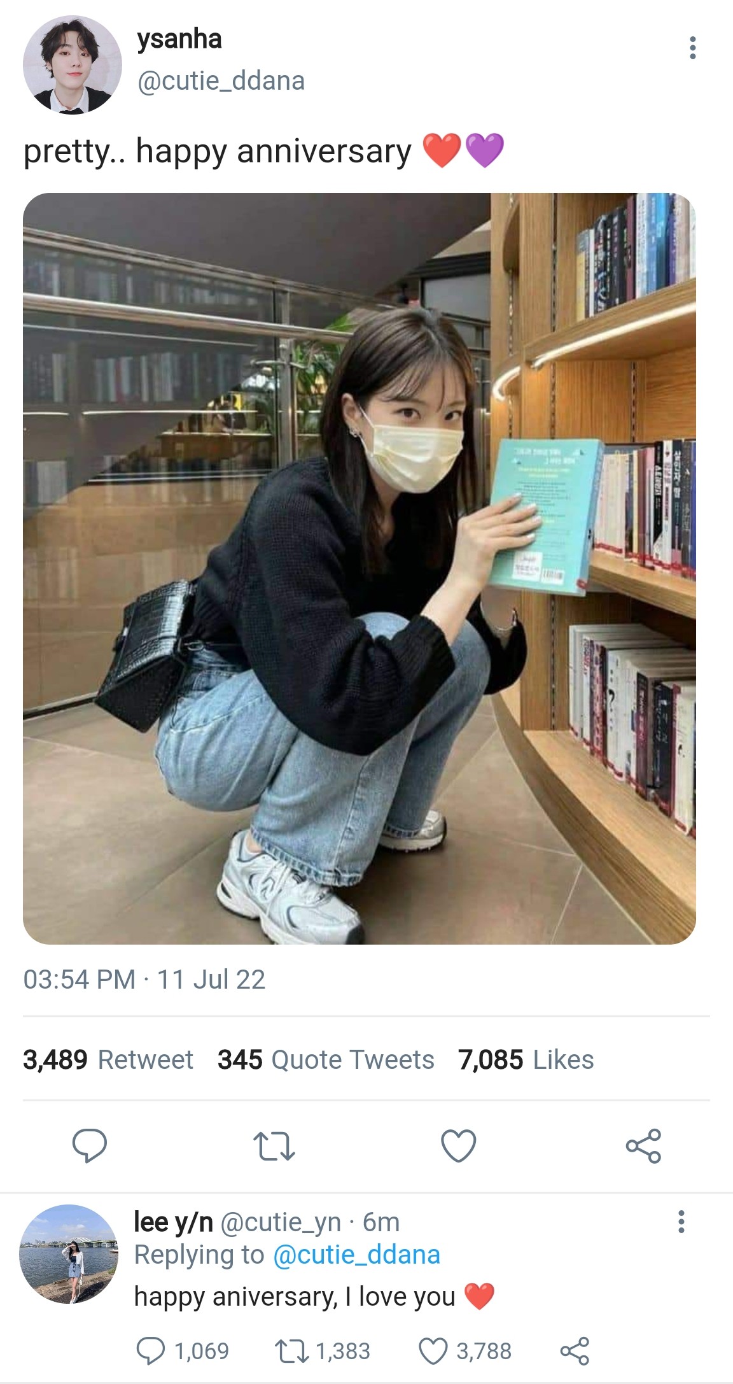Viewport: 733px width, 1384px height.
Task: Retweet the main tweet using the arrows icon
Action: click(274, 1147)
